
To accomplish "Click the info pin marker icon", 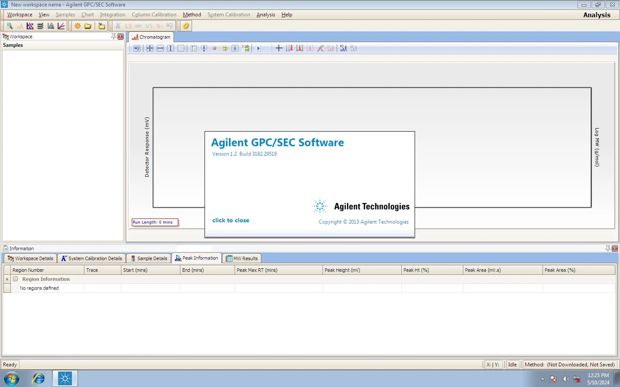I will (x=204, y=48).
